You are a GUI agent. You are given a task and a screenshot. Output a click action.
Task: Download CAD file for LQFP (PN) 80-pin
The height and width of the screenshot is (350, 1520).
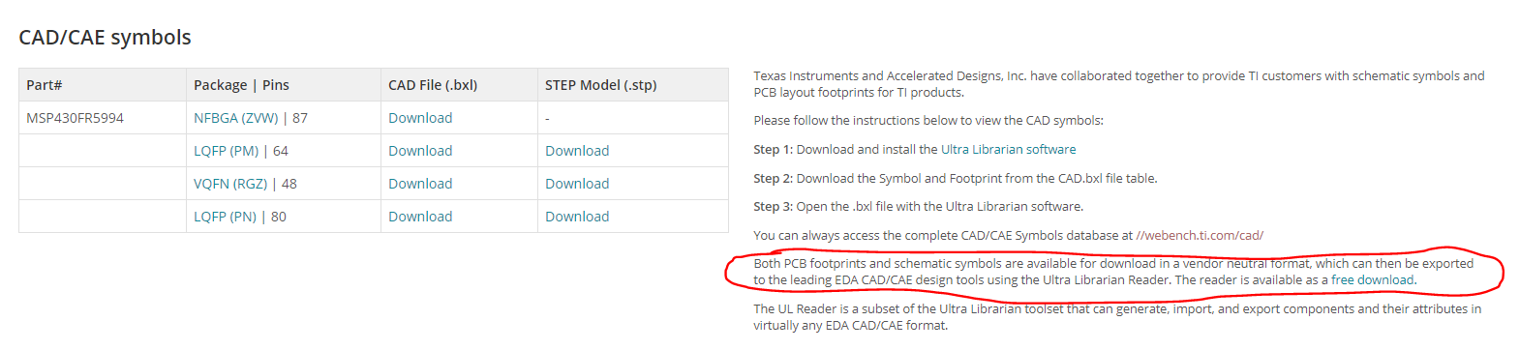[x=420, y=217]
